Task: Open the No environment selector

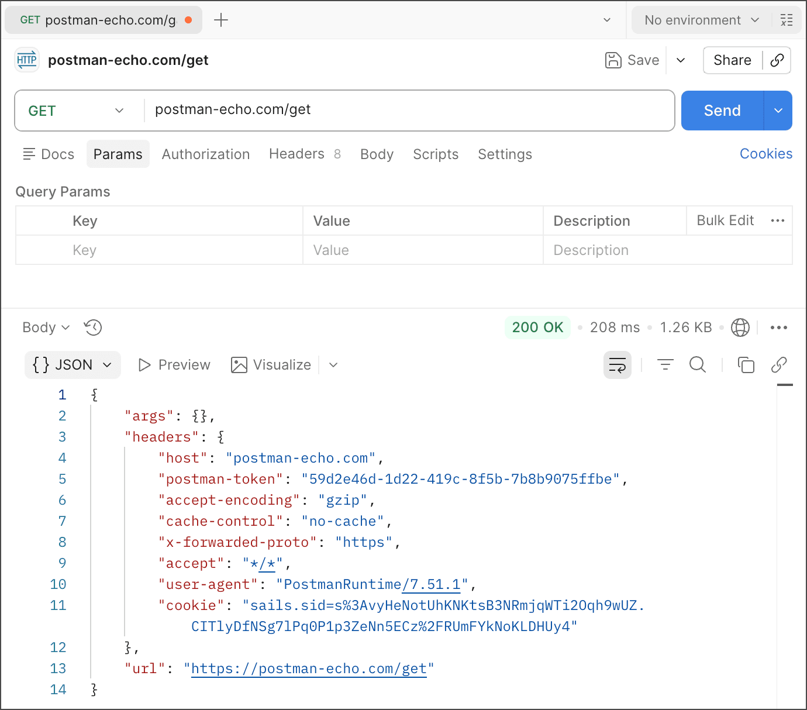Action: [x=700, y=19]
